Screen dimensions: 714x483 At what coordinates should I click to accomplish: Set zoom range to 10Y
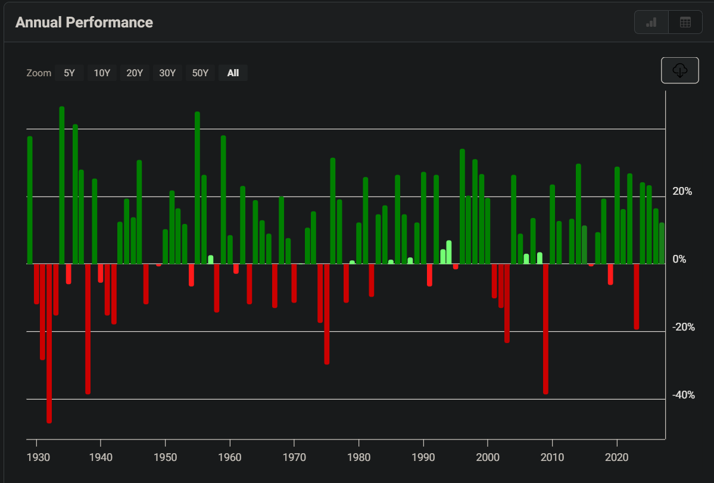102,73
